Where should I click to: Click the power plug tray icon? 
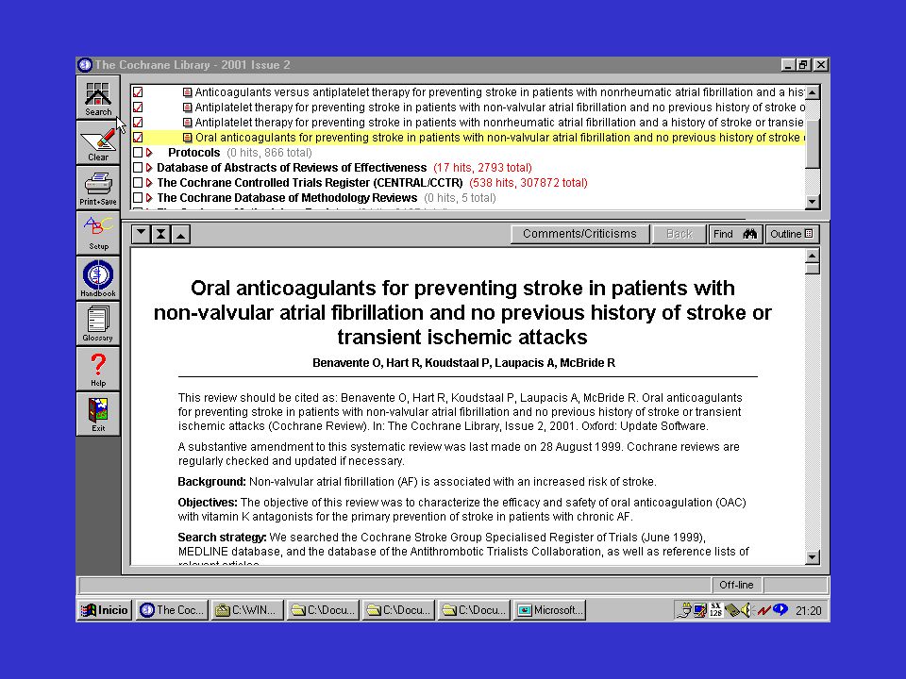684,610
